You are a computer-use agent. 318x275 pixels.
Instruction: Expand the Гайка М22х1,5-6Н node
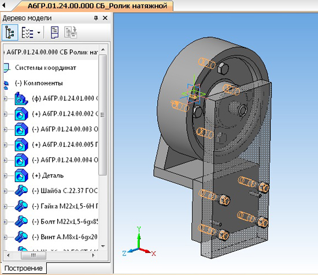coord(5,206)
